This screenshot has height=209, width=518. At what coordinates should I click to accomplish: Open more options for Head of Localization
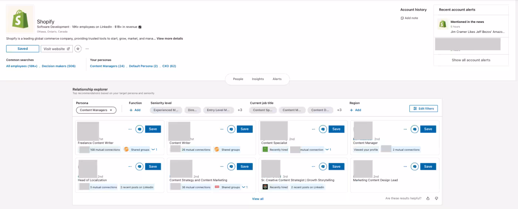coord(130,167)
